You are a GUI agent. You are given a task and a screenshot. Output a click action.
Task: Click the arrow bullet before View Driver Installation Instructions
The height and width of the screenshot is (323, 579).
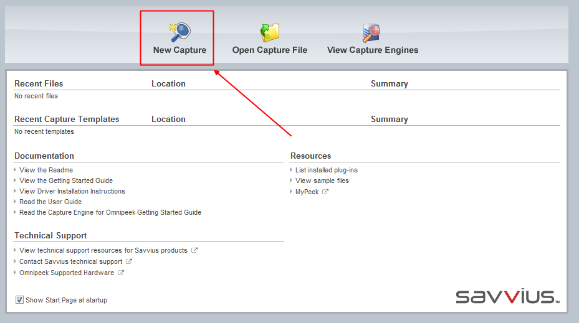point(15,191)
